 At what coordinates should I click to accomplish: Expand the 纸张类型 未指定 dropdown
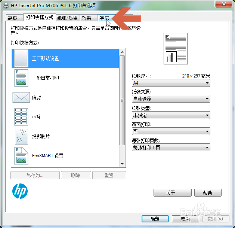(x=171, y=115)
